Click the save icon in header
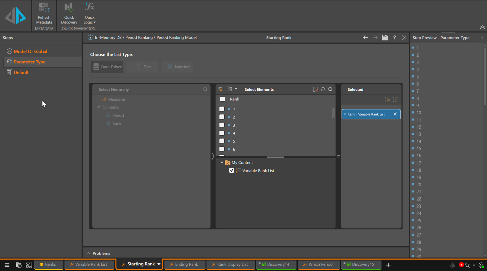This screenshot has width=487, height=271. pyautogui.click(x=385, y=38)
